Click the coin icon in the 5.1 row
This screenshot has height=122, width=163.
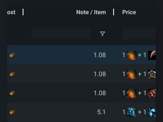12,112
